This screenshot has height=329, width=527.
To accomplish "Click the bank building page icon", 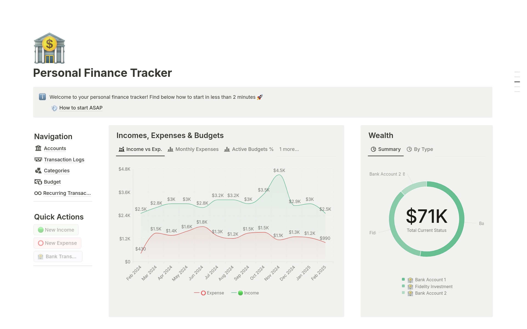I will click(x=49, y=48).
